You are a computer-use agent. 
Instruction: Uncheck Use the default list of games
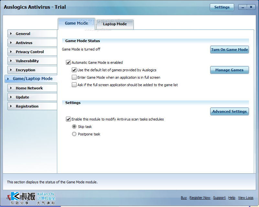coord(74,70)
